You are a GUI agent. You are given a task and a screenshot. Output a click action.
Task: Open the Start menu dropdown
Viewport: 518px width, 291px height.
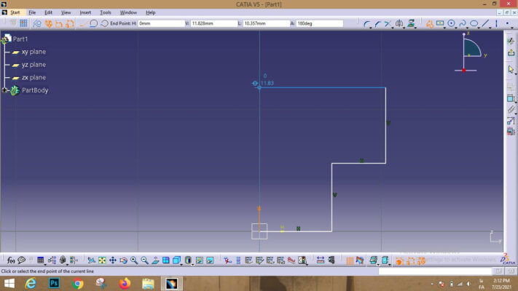15,12
